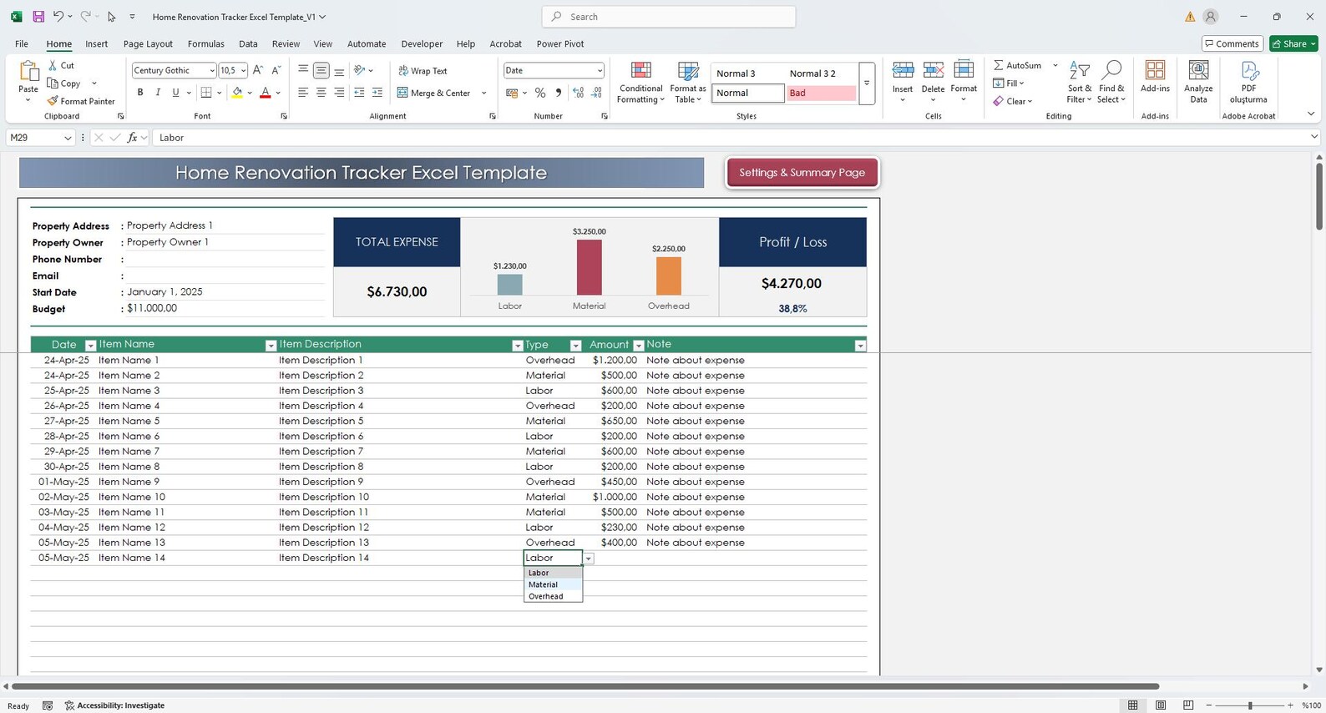Image resolution: width=1326 pixels, height=713 pixels.
Task: Click Analyze Data icon
Action: pyautogui.click(x=1198, y=71)
